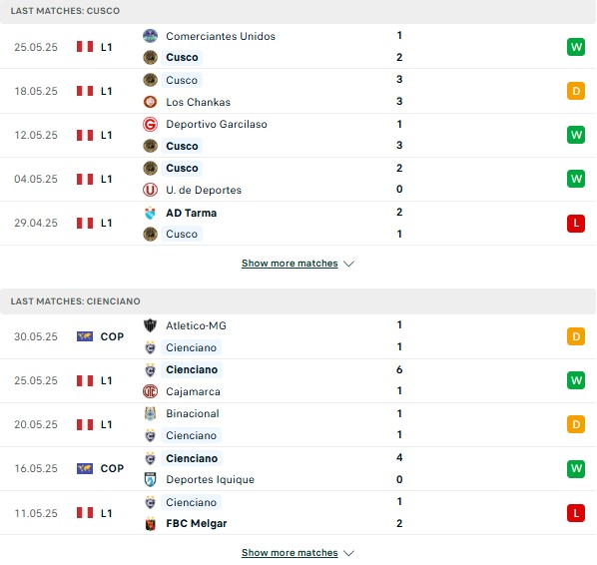The image size is (597, 565).
Task: Click the Binacional team crest
Action: [x=150, y=413]
